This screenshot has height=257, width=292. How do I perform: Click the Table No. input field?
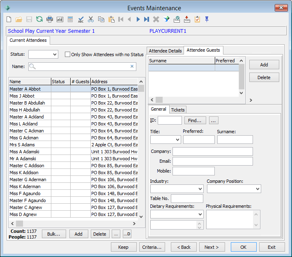click(x=187, y=198)
